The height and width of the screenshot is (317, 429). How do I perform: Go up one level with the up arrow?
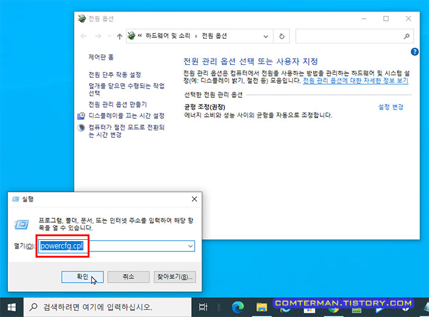(120, 36)
